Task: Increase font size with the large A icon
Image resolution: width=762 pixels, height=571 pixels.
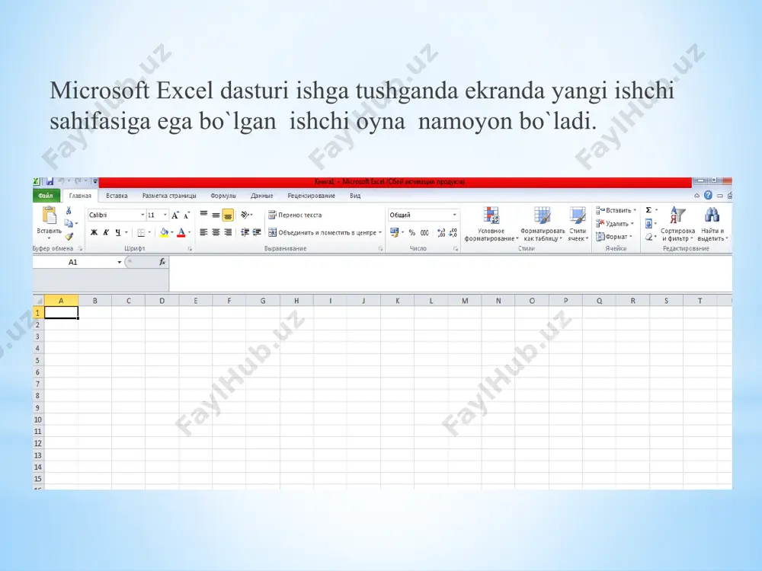Action: pos(175,215)
